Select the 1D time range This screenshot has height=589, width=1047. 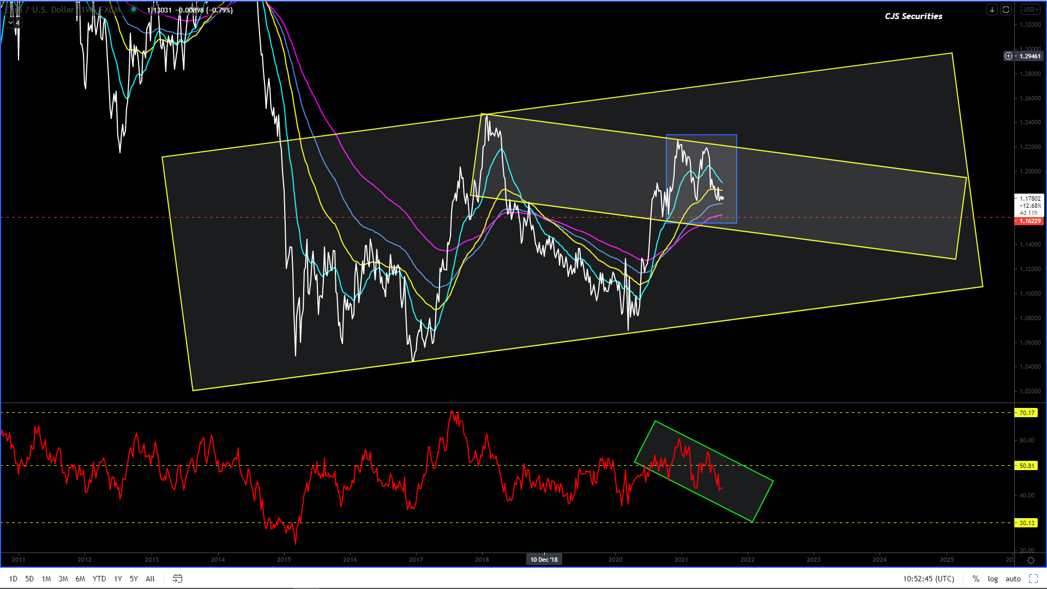pyautogui.click(x=13, y=579)
